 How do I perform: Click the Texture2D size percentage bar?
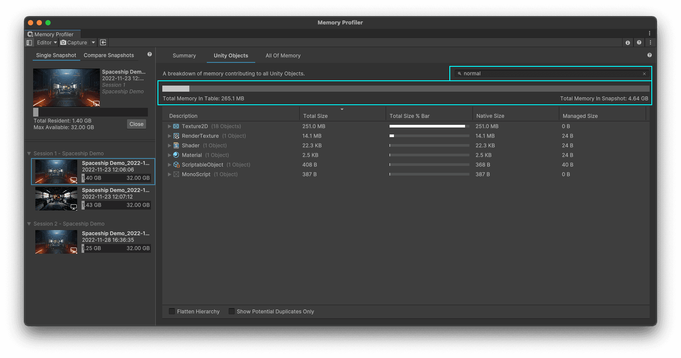[x=429, y=126]
